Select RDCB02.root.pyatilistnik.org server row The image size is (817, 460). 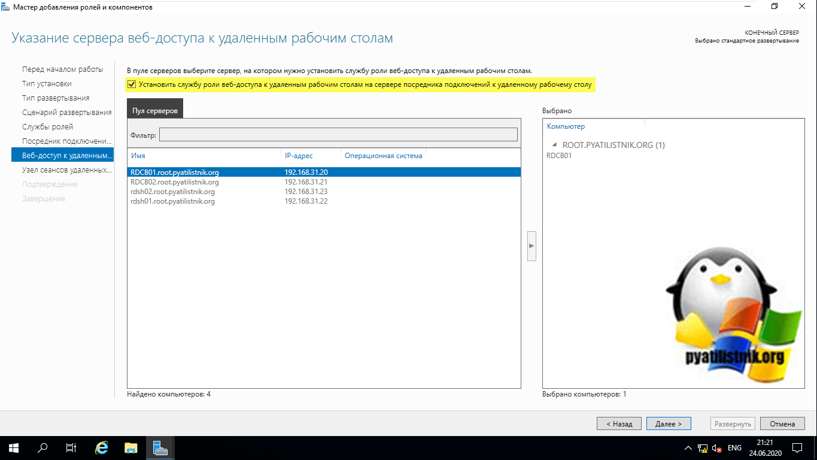tap(175, 182)
